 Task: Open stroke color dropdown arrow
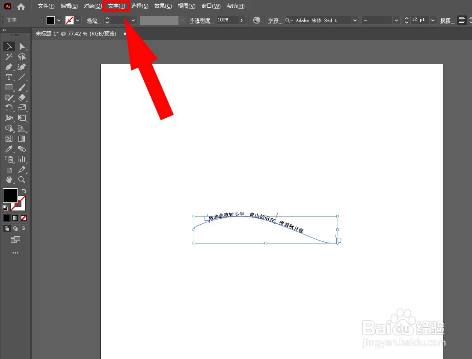[x=77, y=20]
